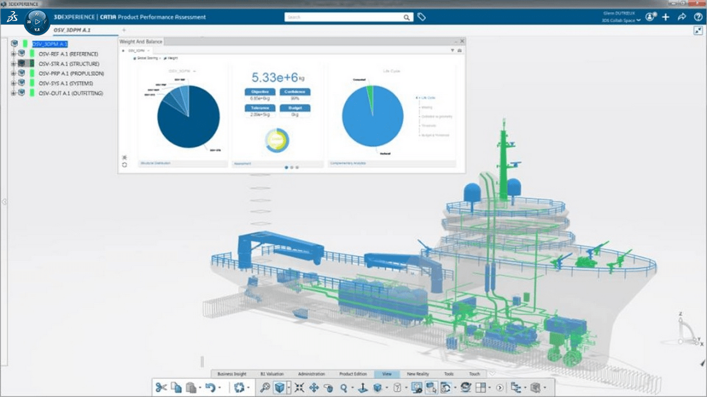
Task: Expand the OSV-PRP A.1 (PROPULSION) node
Action: pyautogui.click(x=13, y=73)
